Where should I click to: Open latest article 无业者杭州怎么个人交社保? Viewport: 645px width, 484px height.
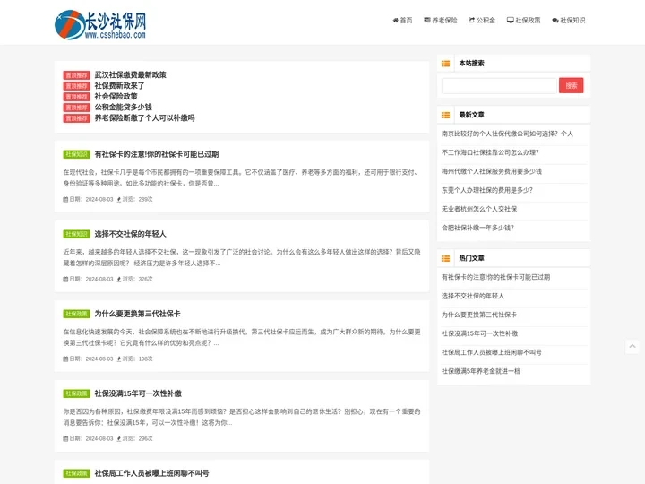tap(479, 209)
